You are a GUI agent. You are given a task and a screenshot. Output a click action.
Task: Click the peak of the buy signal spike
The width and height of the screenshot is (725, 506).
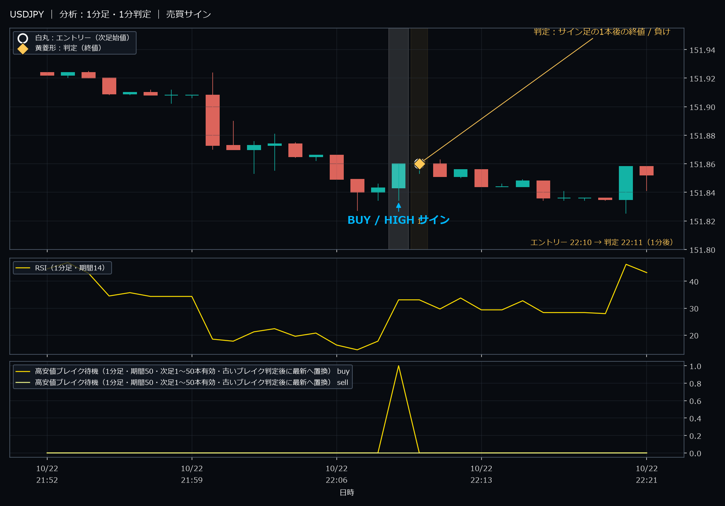tap(398, 366)
